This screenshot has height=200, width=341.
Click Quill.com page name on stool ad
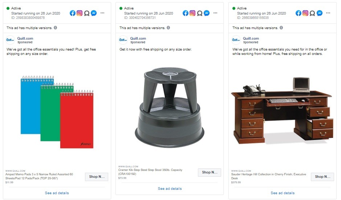(138, 38)
